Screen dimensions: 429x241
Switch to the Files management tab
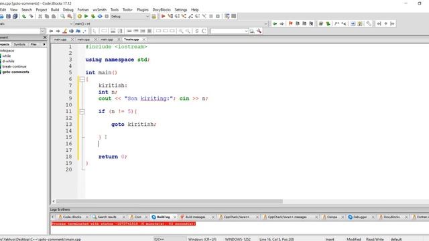coord(34,44)
